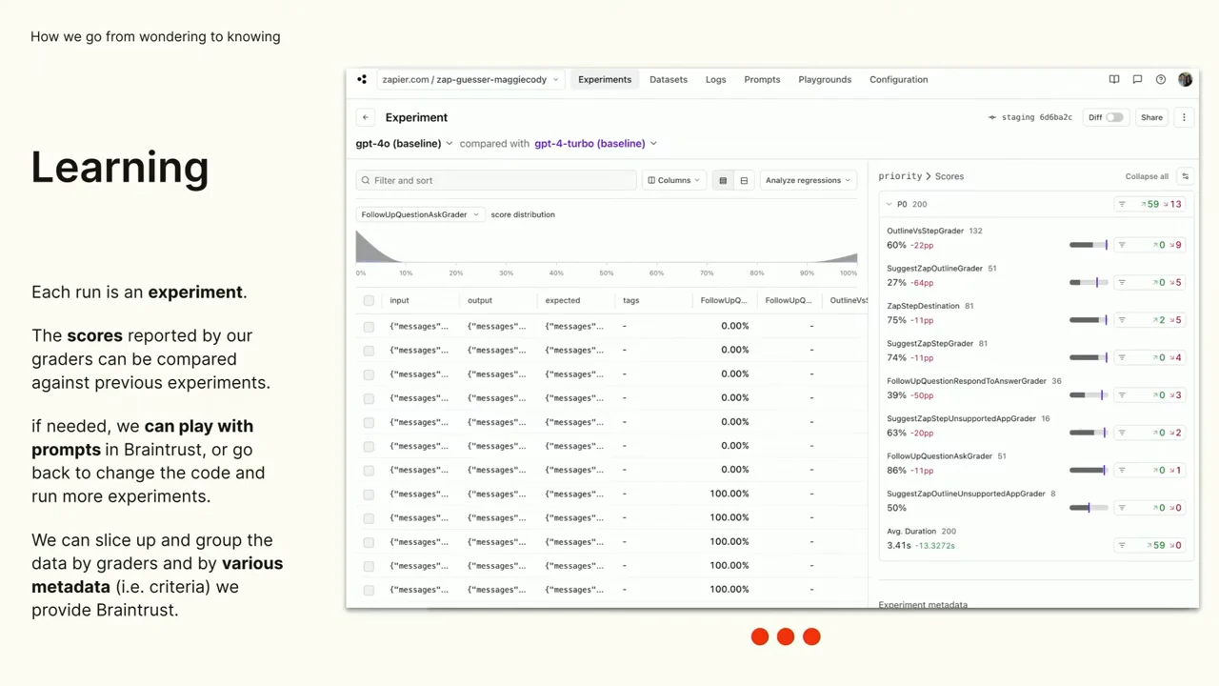This screenshot has height=686, width=1219.
Task: Click the ZapStepDestination grader name
Action: 923,306
